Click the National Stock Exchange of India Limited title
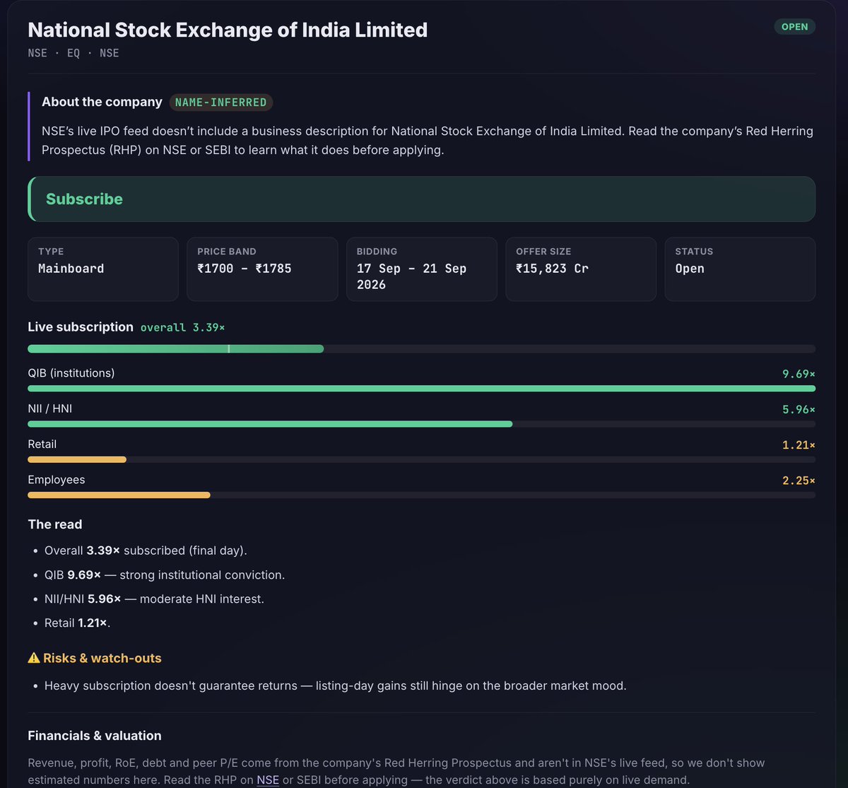The width and height of the screenshot is (848, 788). [x=228, y=30]
